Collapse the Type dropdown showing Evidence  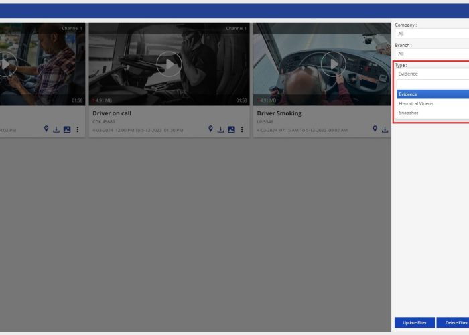click(432, 74)
